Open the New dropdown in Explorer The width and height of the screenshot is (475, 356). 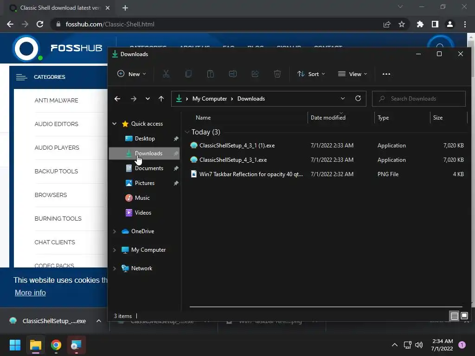132,74
